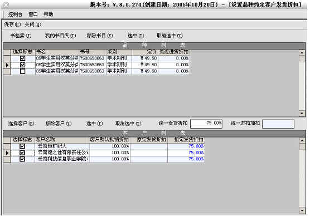This screenshot has width=310, height=216.
Task: Click the empty 统一进扣加扣 input field
Action: point(278,124)
